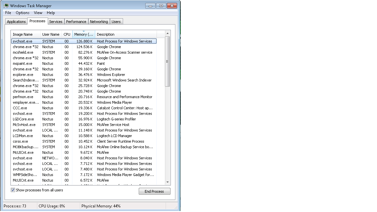The width and height of the screenshot is (377, 212).
Task: Select chrome.exe row with 124.536 K
Action: (x=84, y=47)
